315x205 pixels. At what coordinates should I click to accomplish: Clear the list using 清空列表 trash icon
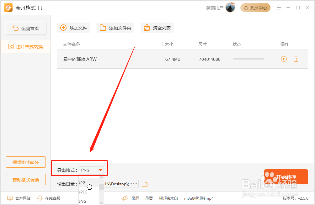pos(147,28)
